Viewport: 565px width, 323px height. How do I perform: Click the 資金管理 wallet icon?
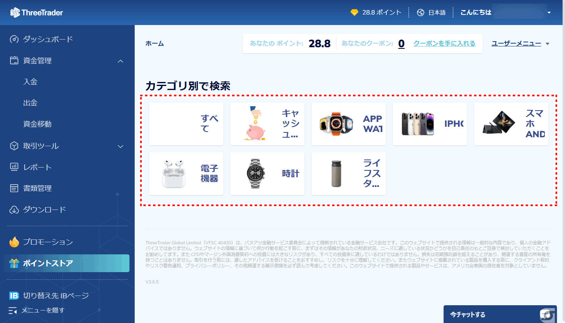14,61
